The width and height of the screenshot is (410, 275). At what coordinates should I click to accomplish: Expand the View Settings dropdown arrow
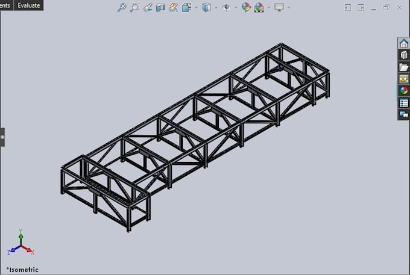coord(289,8)
